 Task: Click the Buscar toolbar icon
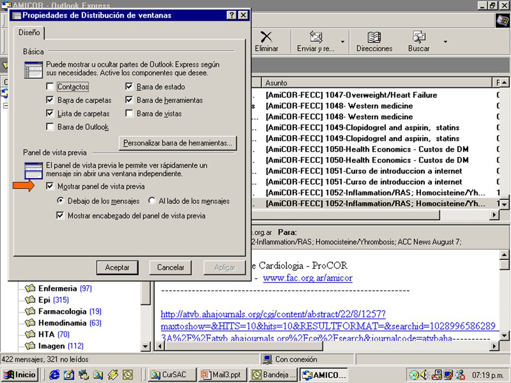pos(419,41)
